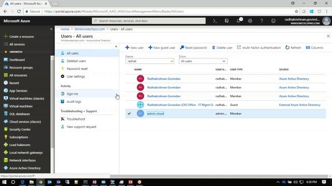Reload the page in browser
The height and width of the screenshot is (186, 332).
[19, 11]
